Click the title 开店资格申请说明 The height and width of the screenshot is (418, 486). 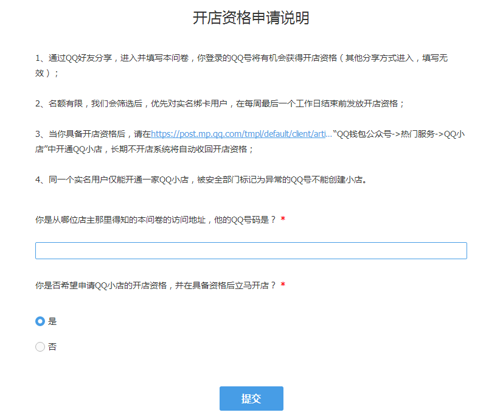[251, 18]
